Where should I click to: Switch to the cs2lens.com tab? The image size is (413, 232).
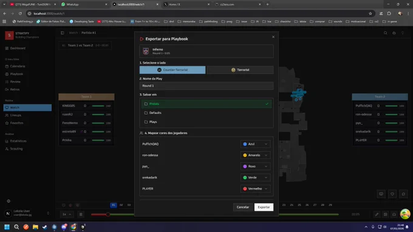click(x=238, y=4)
